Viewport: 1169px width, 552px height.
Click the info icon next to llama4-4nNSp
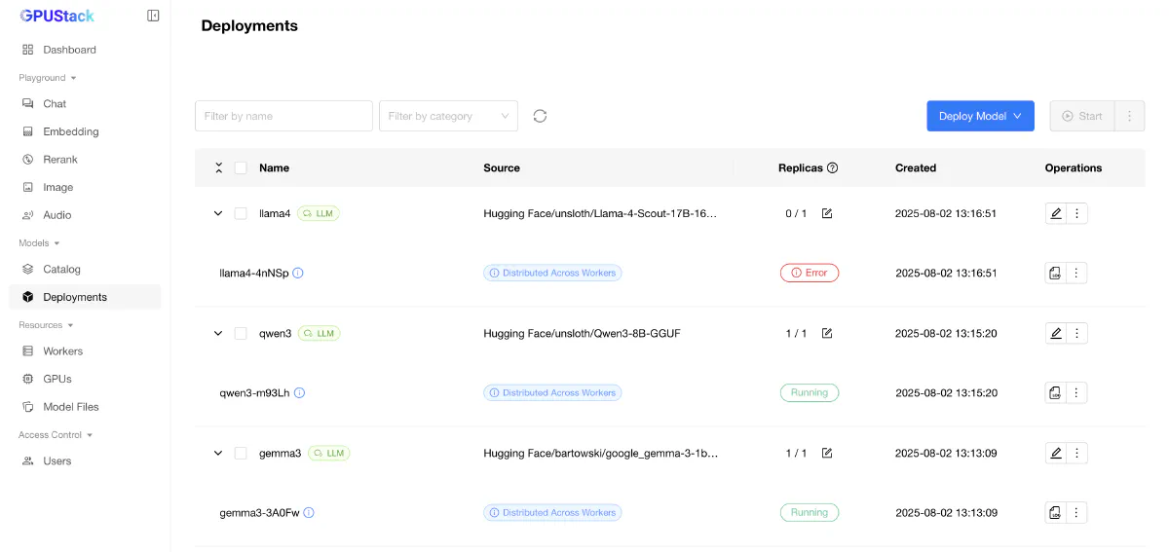[x=298, y=273]
